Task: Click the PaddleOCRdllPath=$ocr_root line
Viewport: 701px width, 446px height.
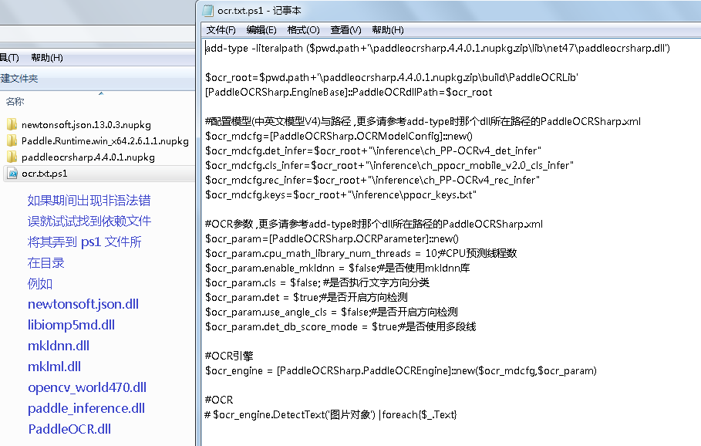Action: tap(349, 92)
